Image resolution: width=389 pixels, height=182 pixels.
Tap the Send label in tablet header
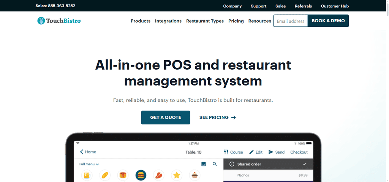(x=280, y=152)
